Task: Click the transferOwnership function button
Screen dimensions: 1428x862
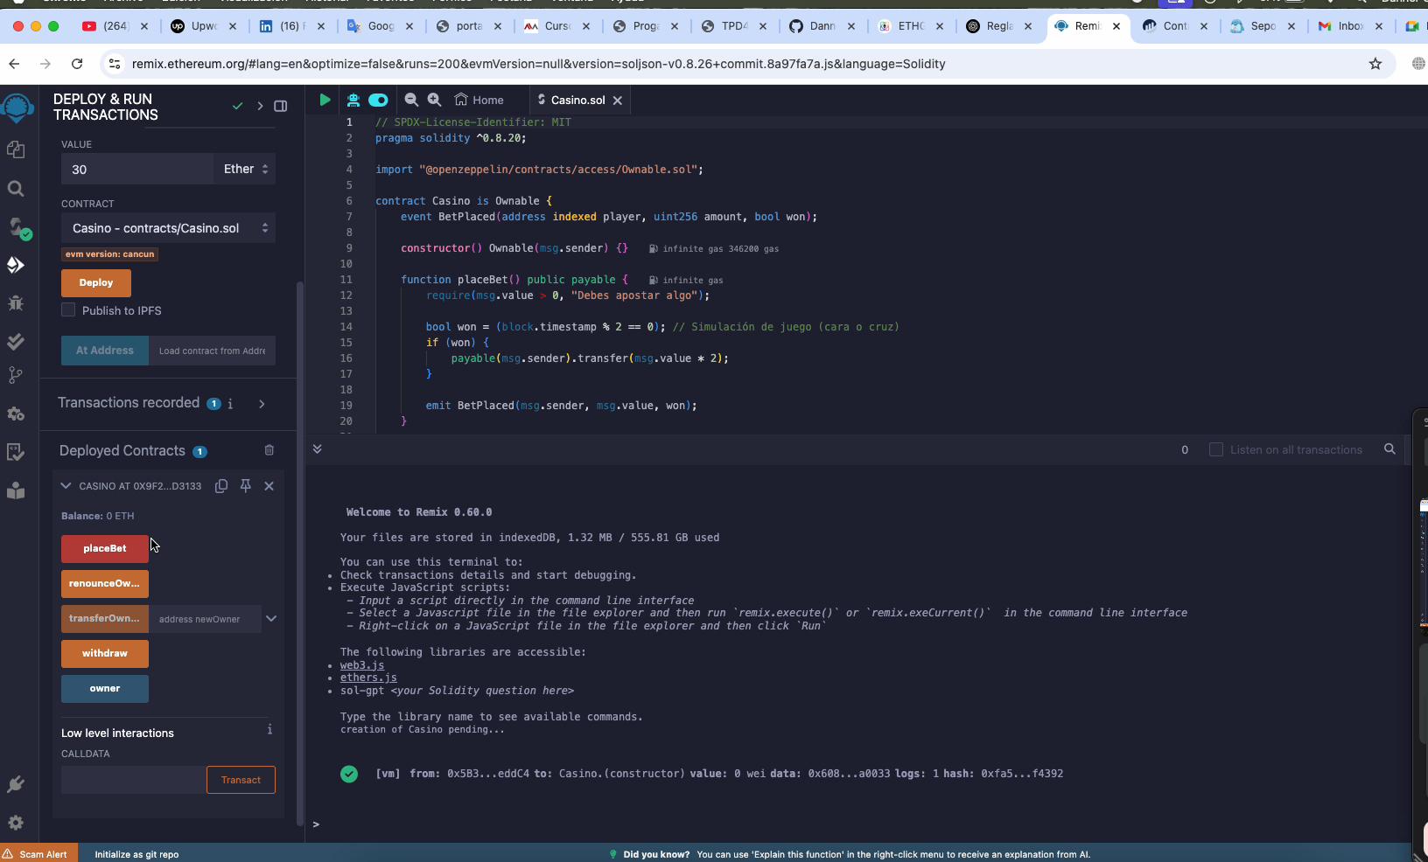Action: [x=105, y=619]
